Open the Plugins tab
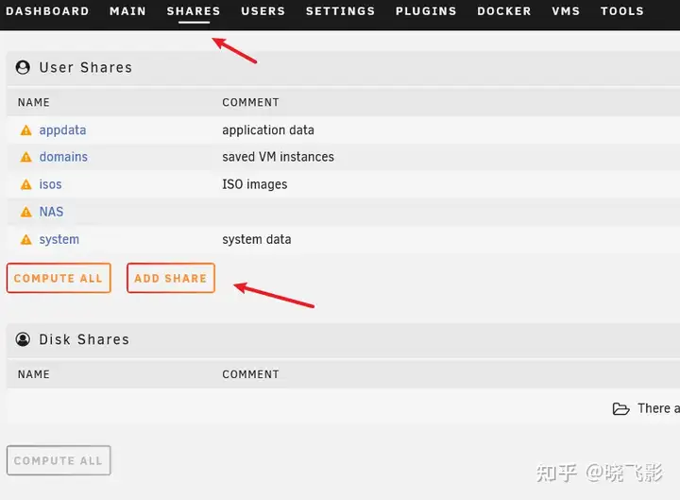 pos(426,11)
